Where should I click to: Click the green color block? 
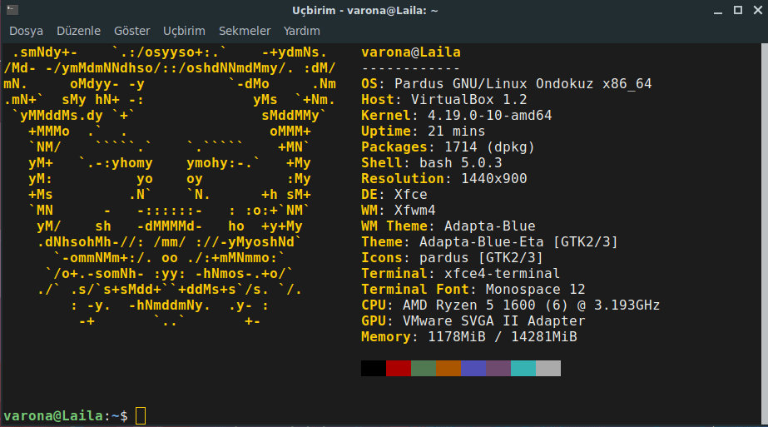tap(424, 368)
